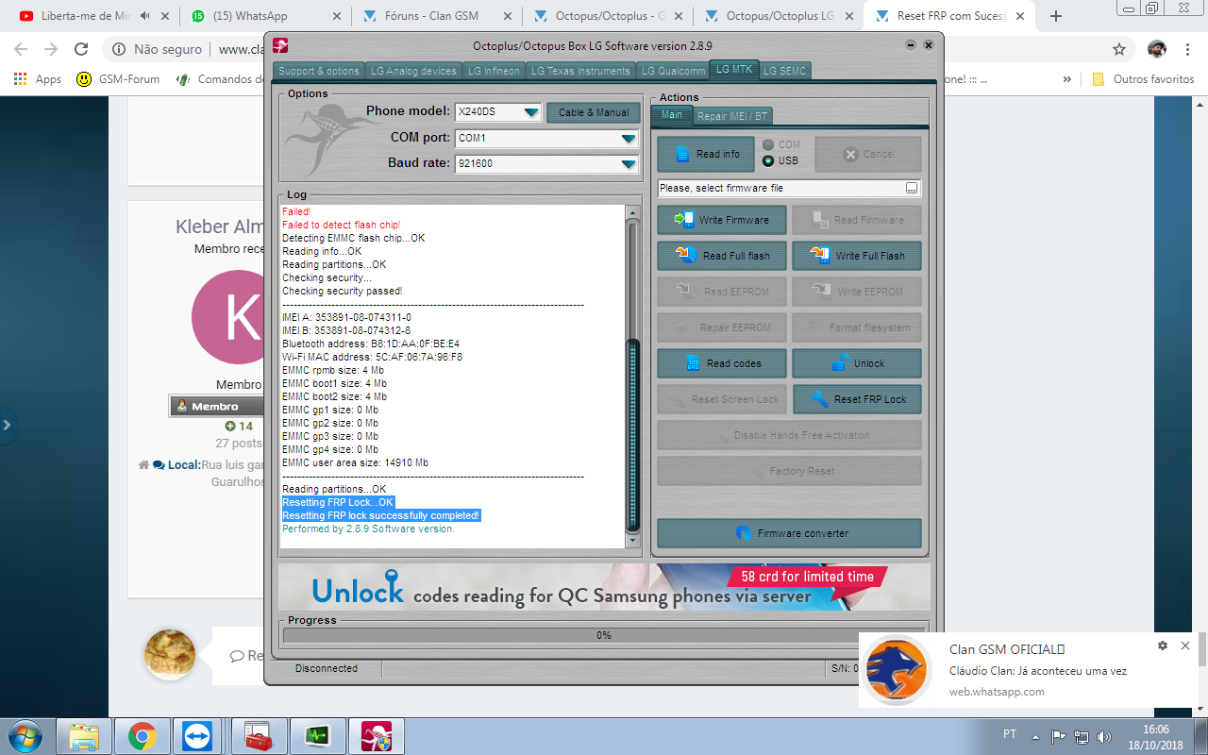Dismiss the Clan GSM OFICIAL notification

[1185, 646]
